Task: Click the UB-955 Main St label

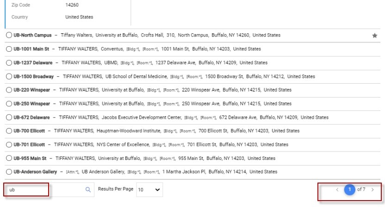Action: point(30,158)
